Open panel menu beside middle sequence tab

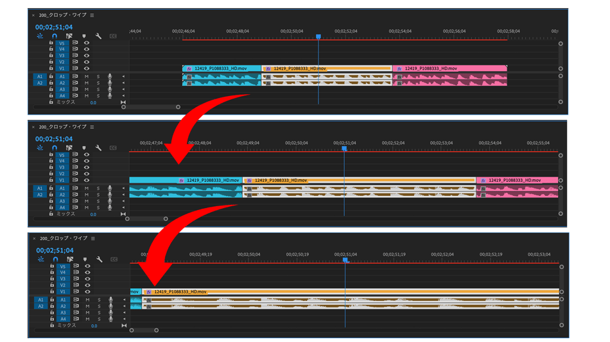coord(92,127)
